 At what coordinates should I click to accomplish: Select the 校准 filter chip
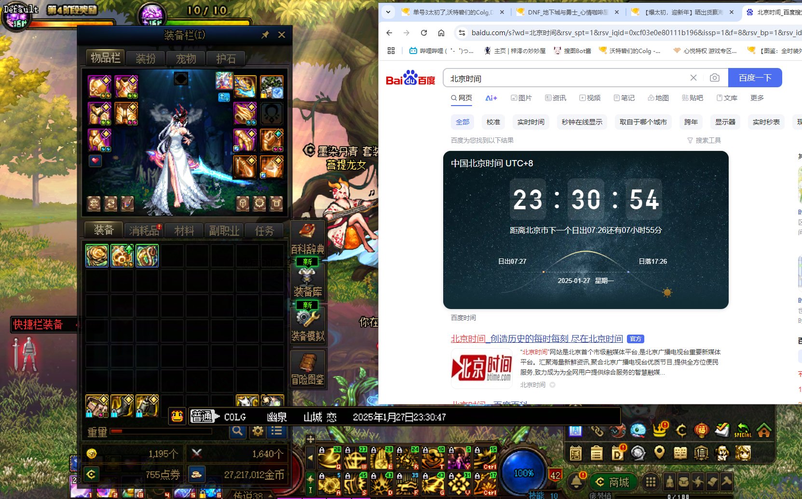[493, 122]
